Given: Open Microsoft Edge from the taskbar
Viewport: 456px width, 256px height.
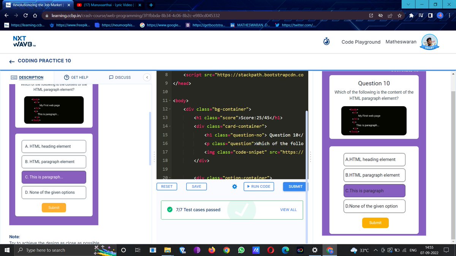Looking at the screenshot, I should pyautogui.click(x=285, y=250).
